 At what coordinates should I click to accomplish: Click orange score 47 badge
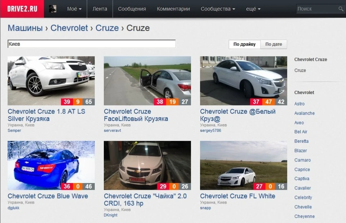(x=269, y=102)
